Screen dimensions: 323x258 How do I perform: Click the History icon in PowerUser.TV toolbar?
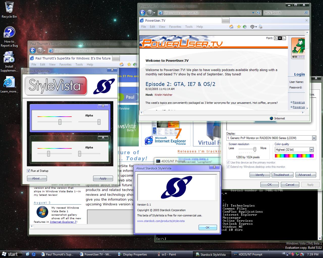pyautogui.click(x=245, y=27)
